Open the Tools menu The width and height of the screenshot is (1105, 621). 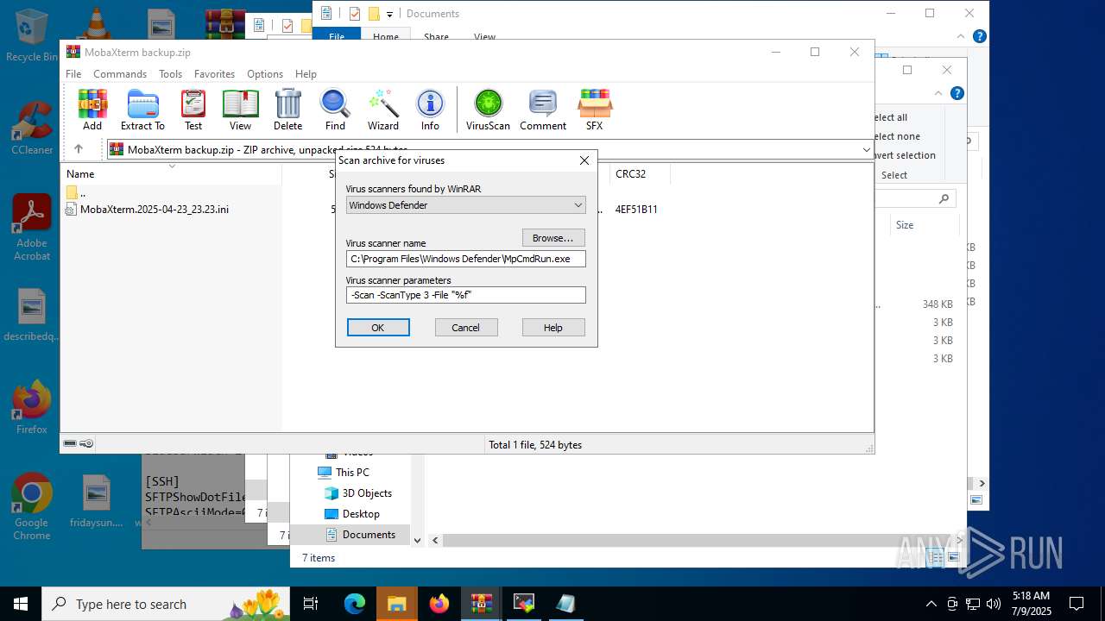point(170,74)
